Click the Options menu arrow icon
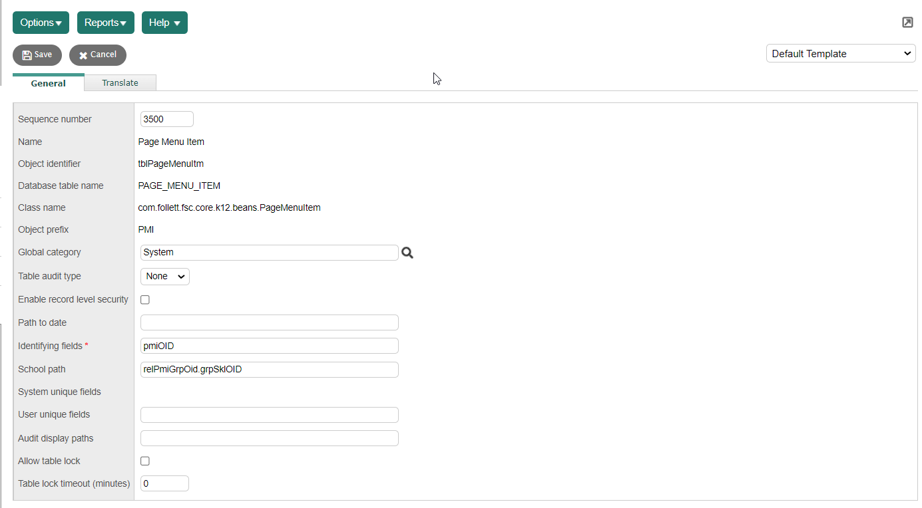This screenshot has width=922, height=508. [x=59, y=22]
